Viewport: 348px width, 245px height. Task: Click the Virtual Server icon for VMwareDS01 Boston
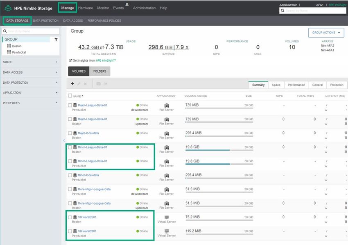pyautogui.click(x=167, y=217)
